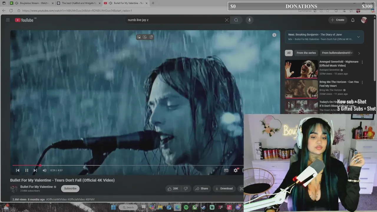Open tab actions menu icon
Viewport: 377px width, 212px height.
tap(4, 3)
